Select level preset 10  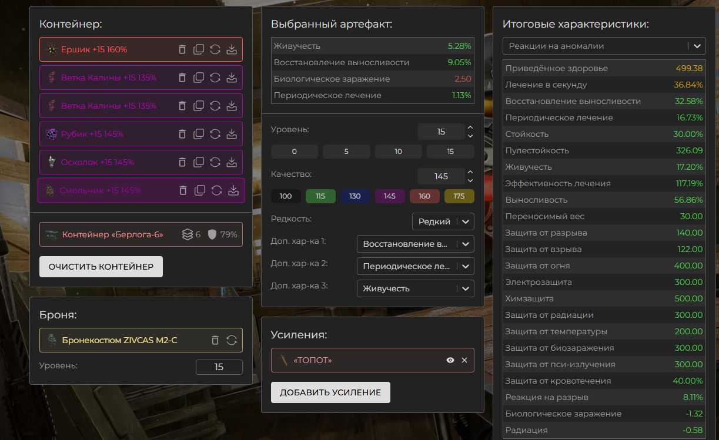(x=398, y=152)
